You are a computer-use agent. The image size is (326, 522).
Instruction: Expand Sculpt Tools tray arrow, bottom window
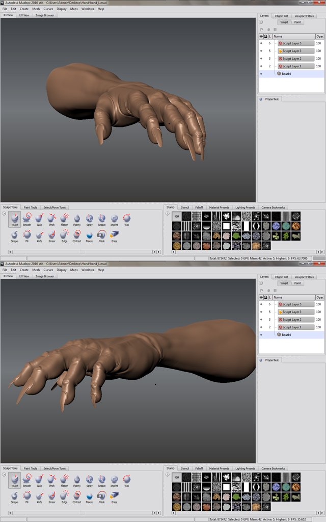[x=4, y=475]
